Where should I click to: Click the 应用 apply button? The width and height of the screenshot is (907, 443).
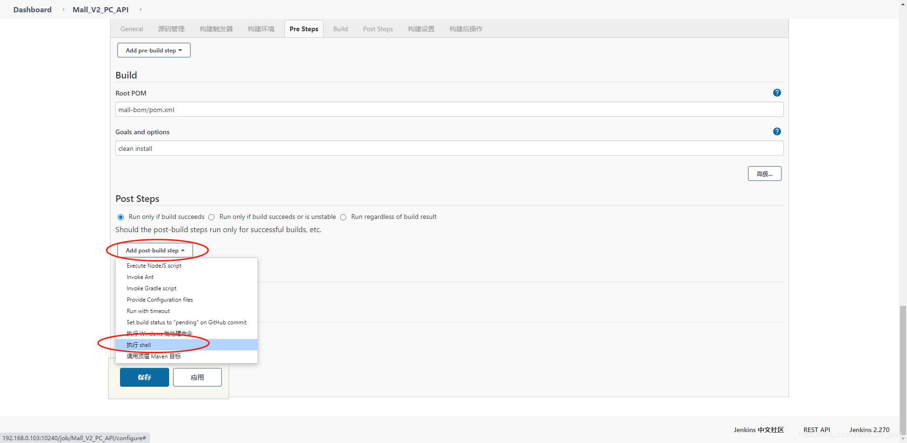coord(197,377)
